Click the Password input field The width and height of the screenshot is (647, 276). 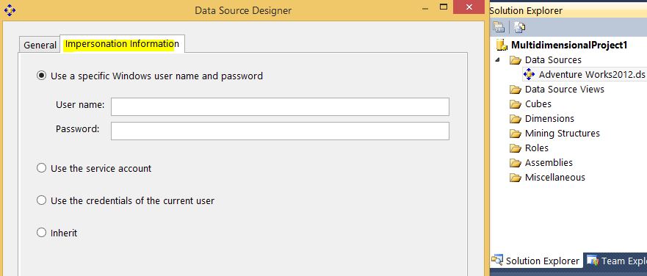[280, 131]
